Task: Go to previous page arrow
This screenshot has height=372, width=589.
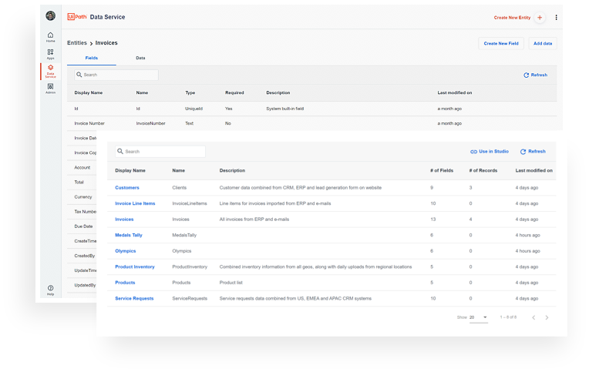Action: tap(533, 317)
